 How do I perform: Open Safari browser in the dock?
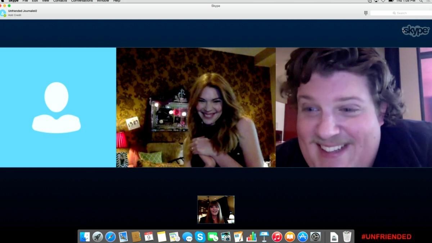[111, 237]
